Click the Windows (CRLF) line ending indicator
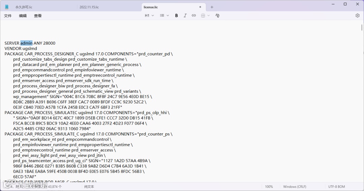The image size is (364, 191). (295, 187)
